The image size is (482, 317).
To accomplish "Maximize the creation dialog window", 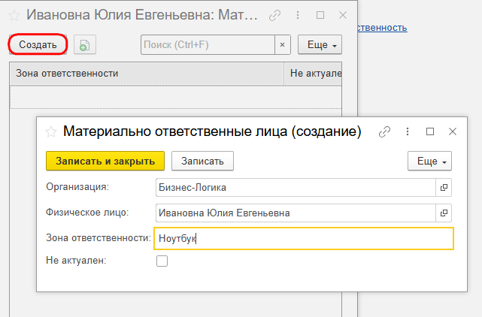I will (430, 131).
